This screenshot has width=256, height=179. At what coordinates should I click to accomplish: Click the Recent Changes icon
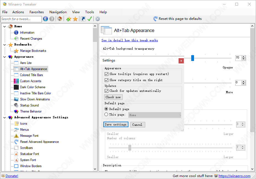(x=16, y=39)
